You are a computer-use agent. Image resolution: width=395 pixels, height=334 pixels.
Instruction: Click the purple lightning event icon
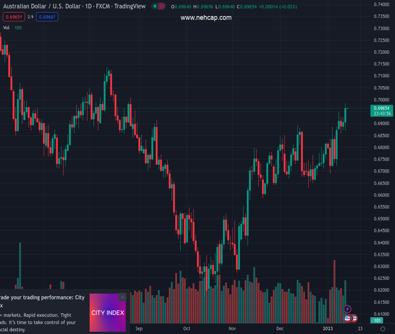(x=348, y=309)
